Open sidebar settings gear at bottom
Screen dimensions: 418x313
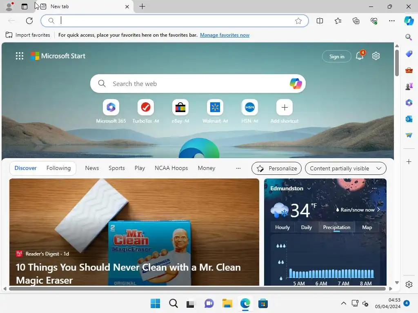pyautogui.click(x=409, y=284)
